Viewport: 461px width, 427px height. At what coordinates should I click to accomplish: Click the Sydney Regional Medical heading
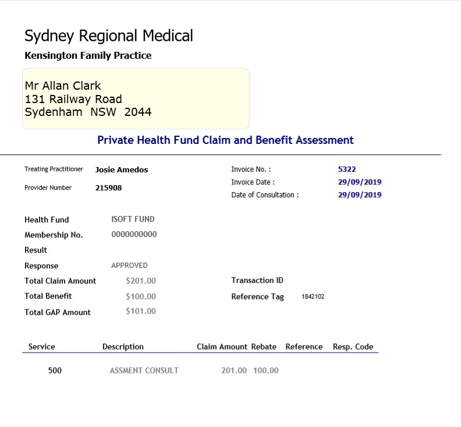(108, 36)
